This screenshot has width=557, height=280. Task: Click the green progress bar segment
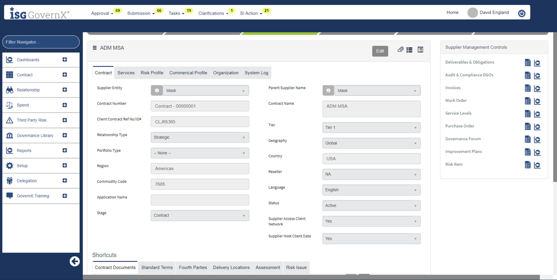click(x=280, y=33)
